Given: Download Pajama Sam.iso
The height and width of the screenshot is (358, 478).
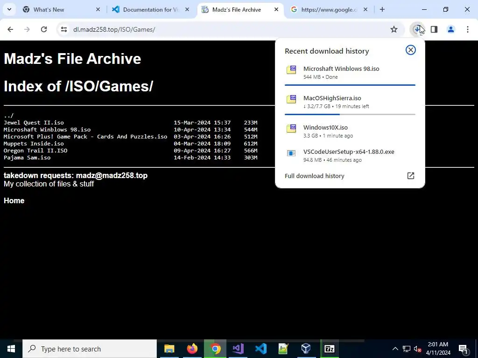Looking at the screenshot, I should (x=27, y=158).
